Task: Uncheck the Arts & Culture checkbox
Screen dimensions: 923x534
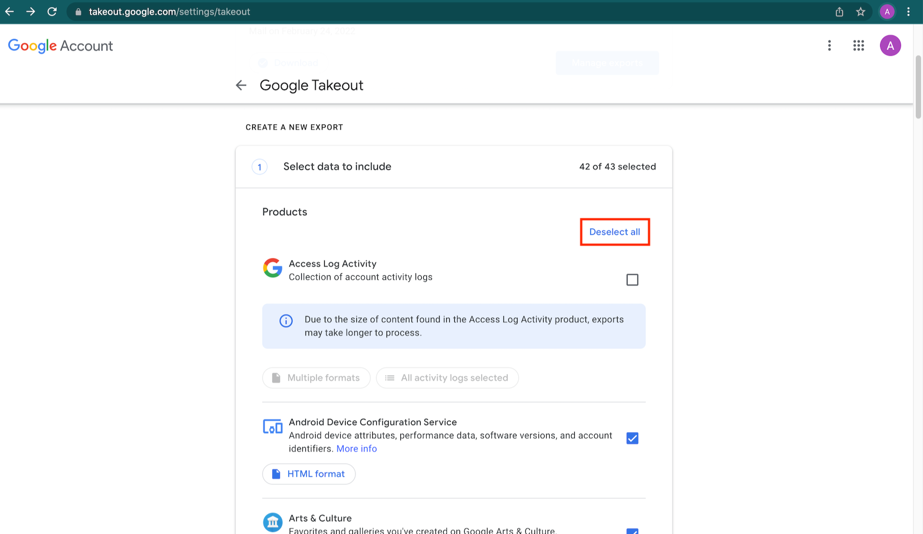Action: 632,530
